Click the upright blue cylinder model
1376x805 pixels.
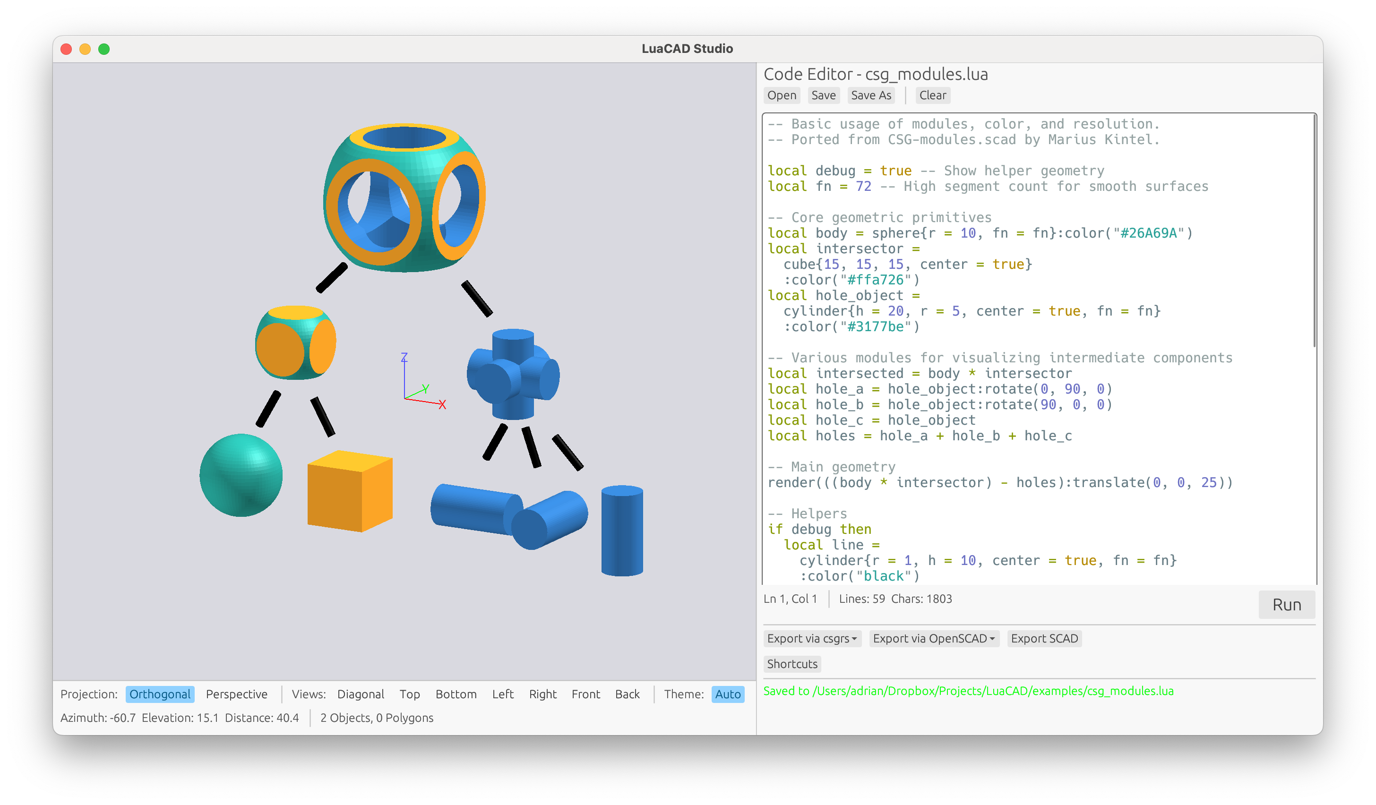622,530
